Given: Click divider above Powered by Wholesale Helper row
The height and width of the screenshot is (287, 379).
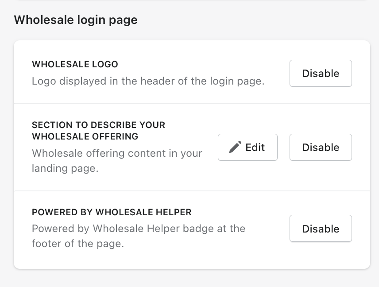Looking at the screenshot, I should [192, 191].
